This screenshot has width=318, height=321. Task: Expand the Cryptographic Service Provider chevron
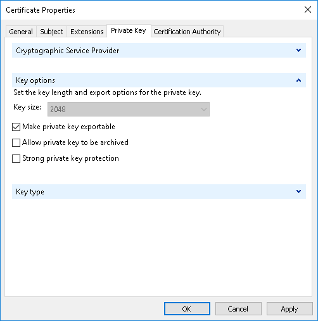[x=298, y=51]
